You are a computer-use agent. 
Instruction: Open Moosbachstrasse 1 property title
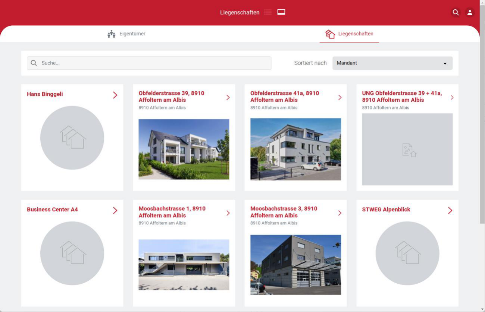tap(172, 212)
